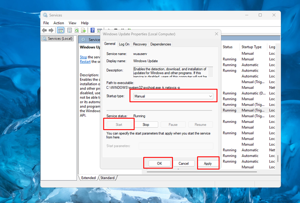
Task: Open the View menu
Action: [x=72, y=23]
